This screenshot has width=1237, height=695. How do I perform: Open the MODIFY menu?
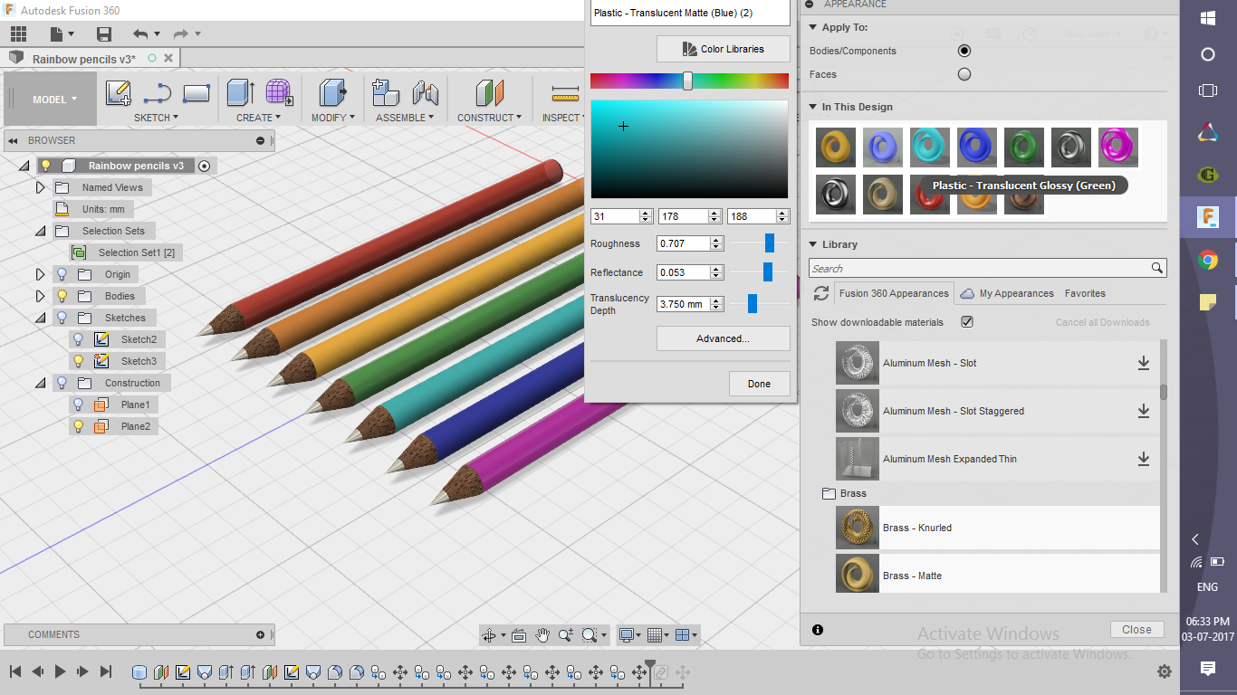tap(332, 118)
